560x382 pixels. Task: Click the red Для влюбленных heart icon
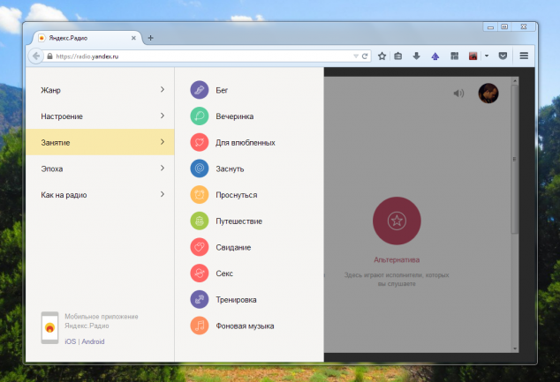tap(200, 142)
